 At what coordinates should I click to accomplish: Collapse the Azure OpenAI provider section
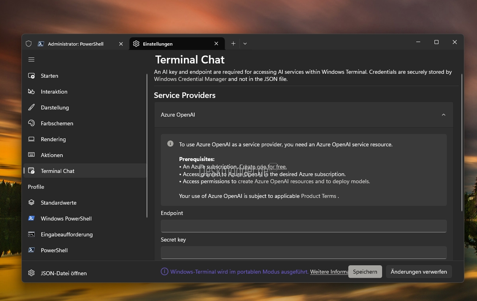[444, 115]
